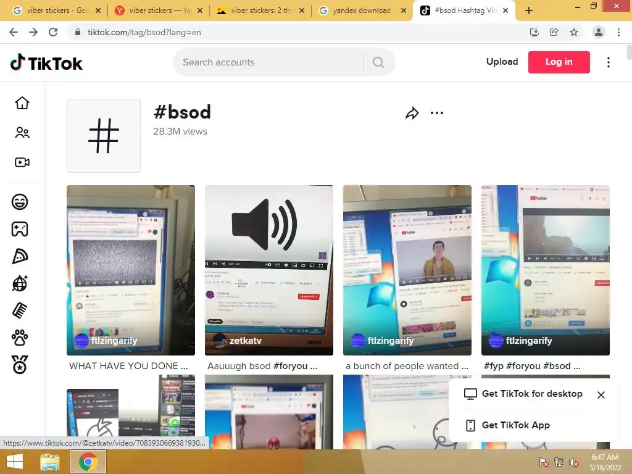Click the install app icon in address bar

[x=534, y=32]
